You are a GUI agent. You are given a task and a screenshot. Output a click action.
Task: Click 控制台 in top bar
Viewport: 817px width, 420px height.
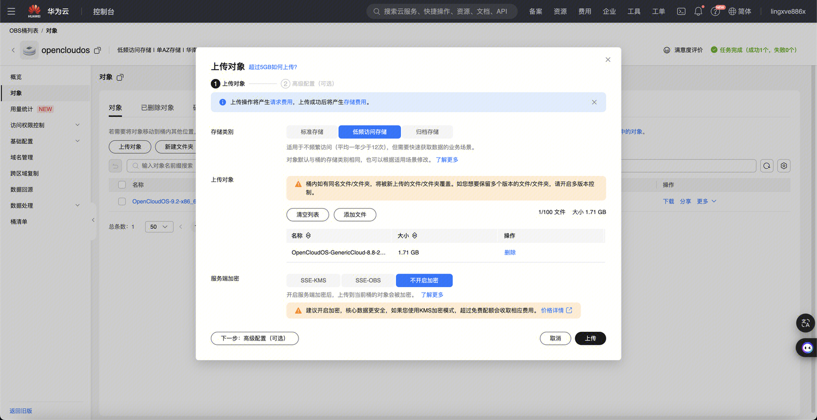click(103, 11)
